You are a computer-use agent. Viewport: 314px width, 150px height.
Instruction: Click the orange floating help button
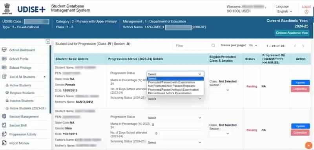(309, 145)
